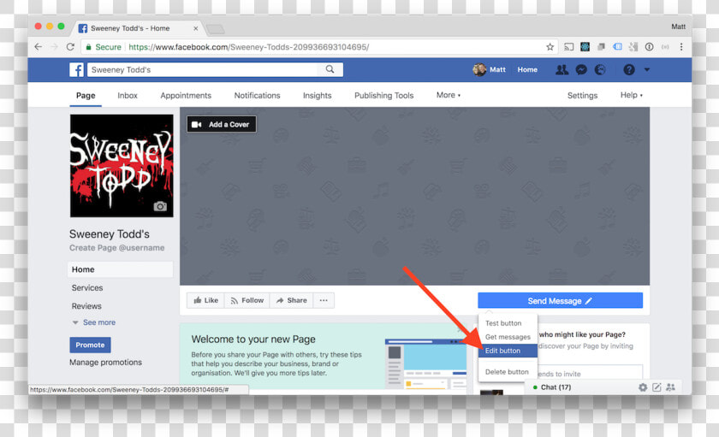Open Reviews in the sidebar
Image resolution: width=719 pixels, height=437 pixels.
tap(86, 306)
